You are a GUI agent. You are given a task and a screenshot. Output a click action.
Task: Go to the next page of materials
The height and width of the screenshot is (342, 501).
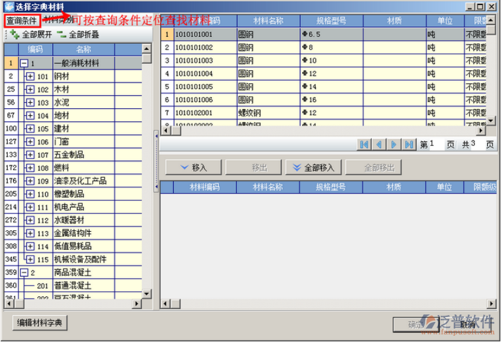click(394, 145)
